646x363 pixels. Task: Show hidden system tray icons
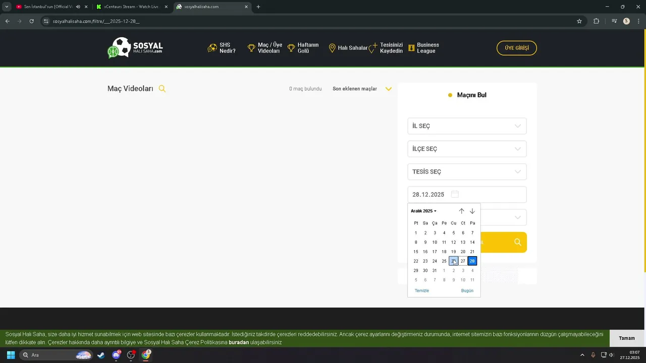(x=582, y=355)
